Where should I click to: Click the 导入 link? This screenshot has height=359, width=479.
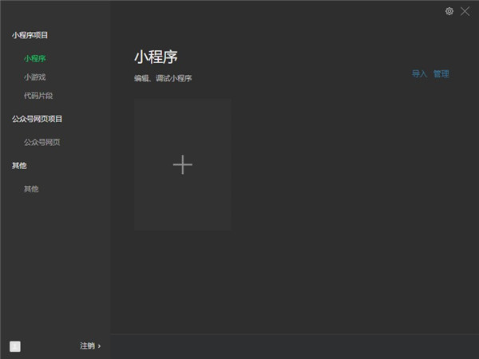pos(419,73)
